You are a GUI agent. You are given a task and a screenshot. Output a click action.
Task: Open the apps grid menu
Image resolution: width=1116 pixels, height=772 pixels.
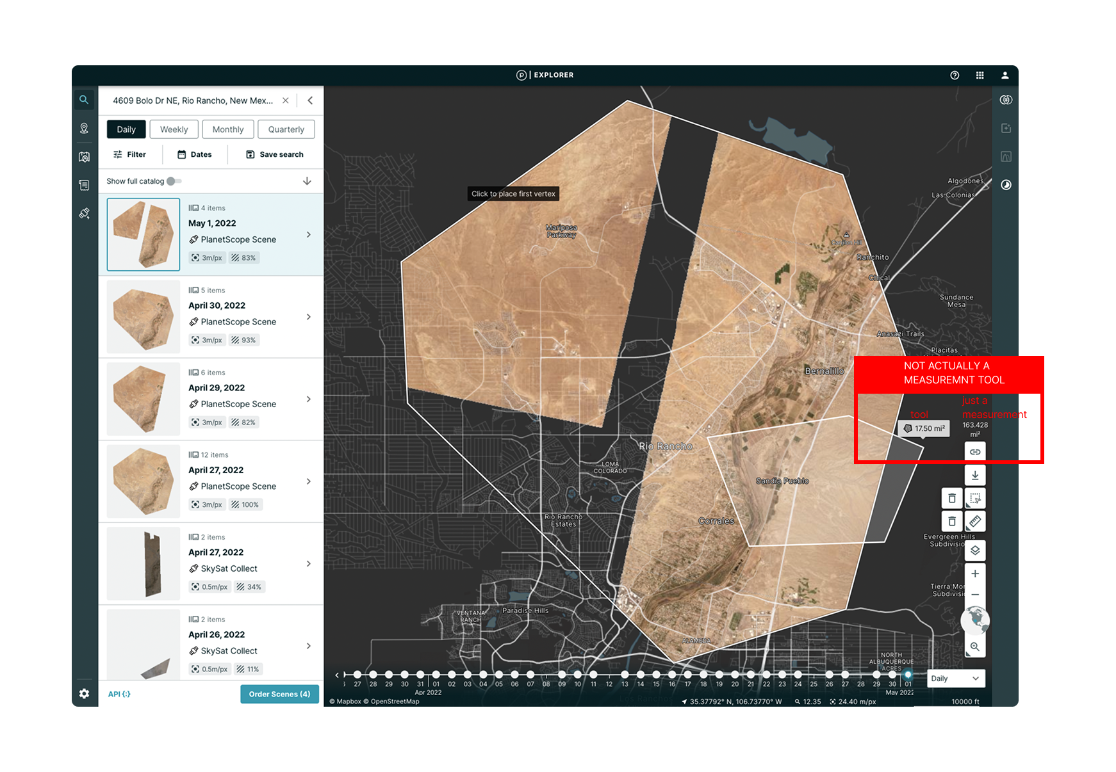(980, 75)
